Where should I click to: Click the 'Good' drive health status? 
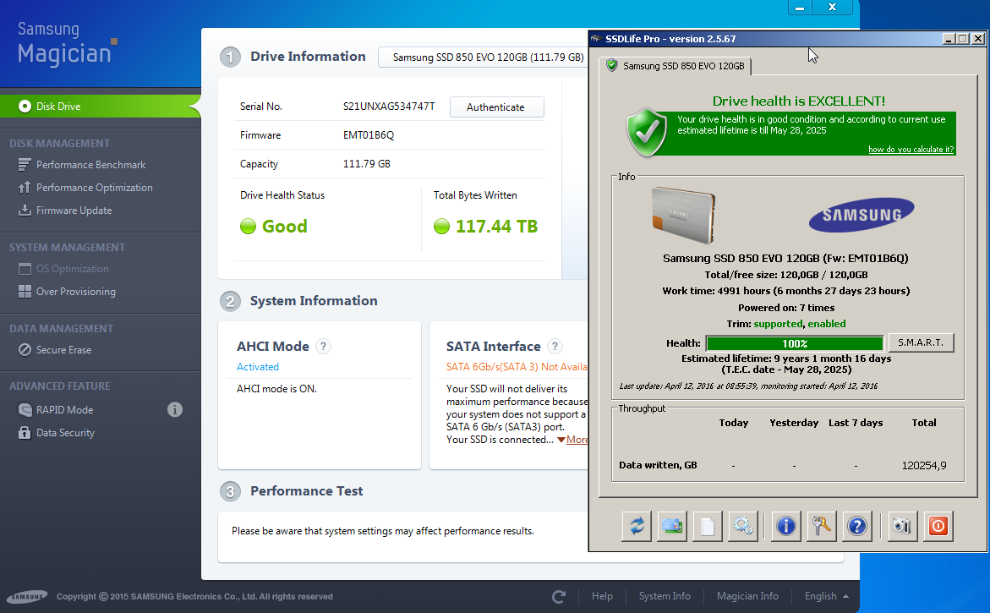274,226
